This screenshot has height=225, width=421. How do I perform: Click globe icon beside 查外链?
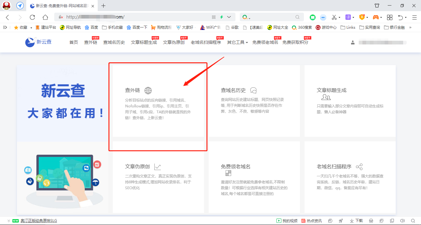pyautogui.click(x=148, y=90)
